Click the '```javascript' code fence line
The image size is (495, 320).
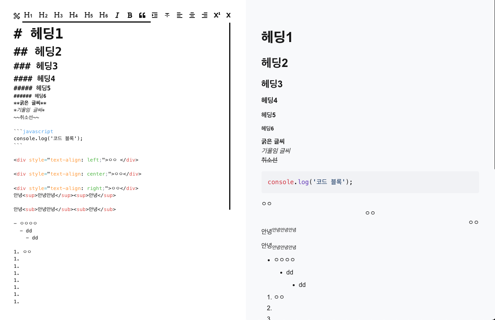34,132
